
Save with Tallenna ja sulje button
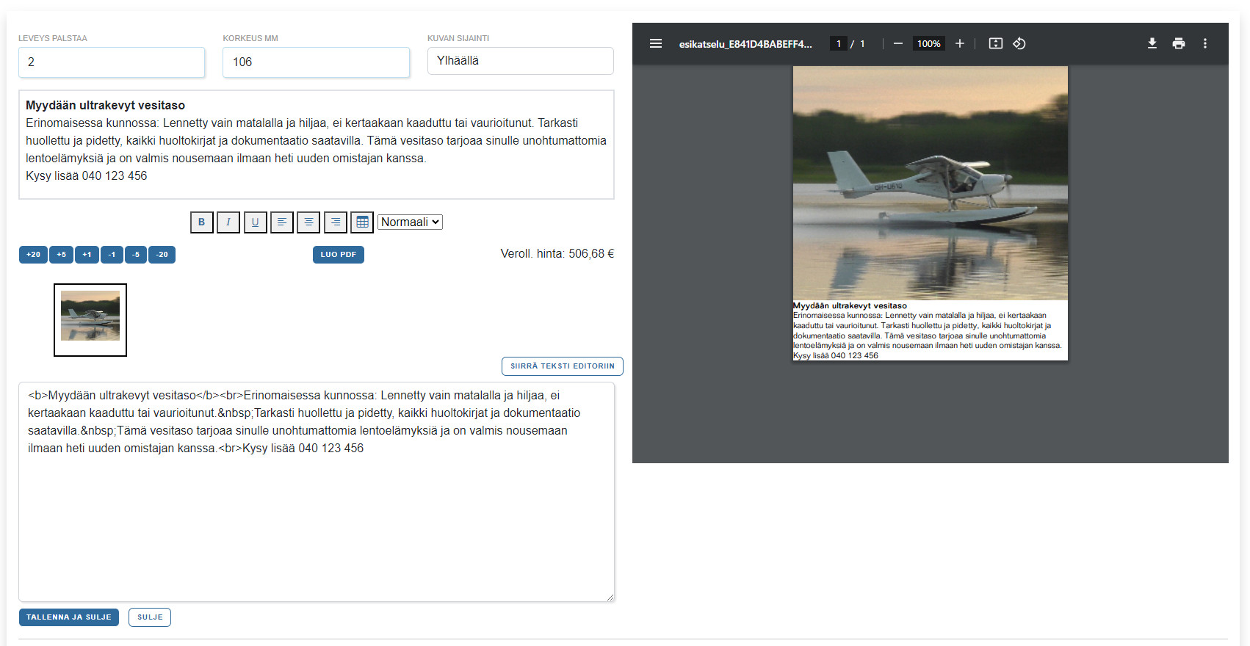point(69,617)
